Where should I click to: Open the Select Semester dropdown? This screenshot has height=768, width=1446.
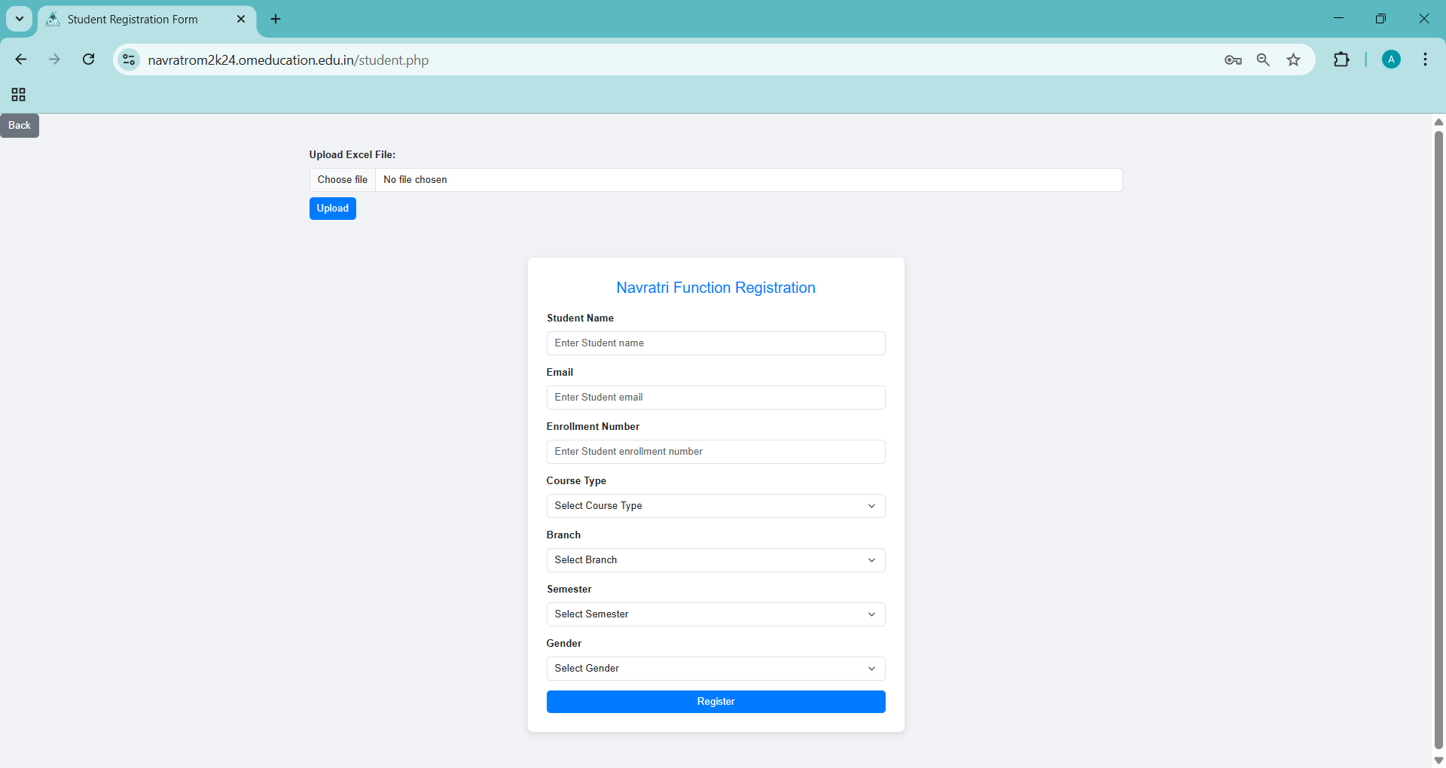(715, 614)
